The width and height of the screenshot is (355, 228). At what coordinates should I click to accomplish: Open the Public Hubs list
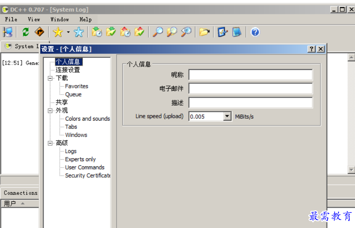7,32
